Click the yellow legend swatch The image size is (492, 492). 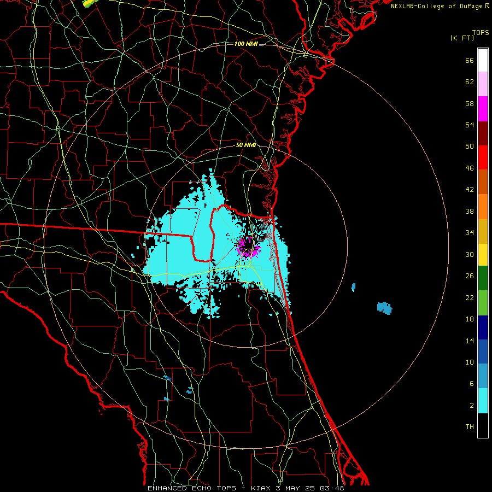(x=483, y=255)
